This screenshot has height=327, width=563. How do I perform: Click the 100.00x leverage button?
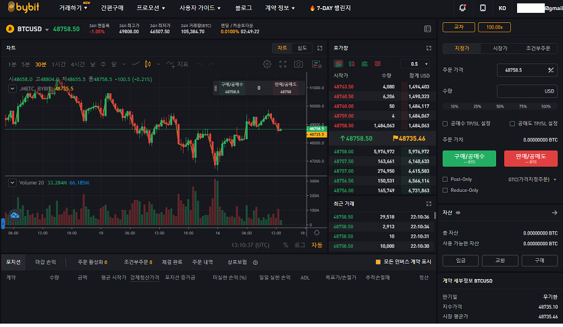[494, 27]
